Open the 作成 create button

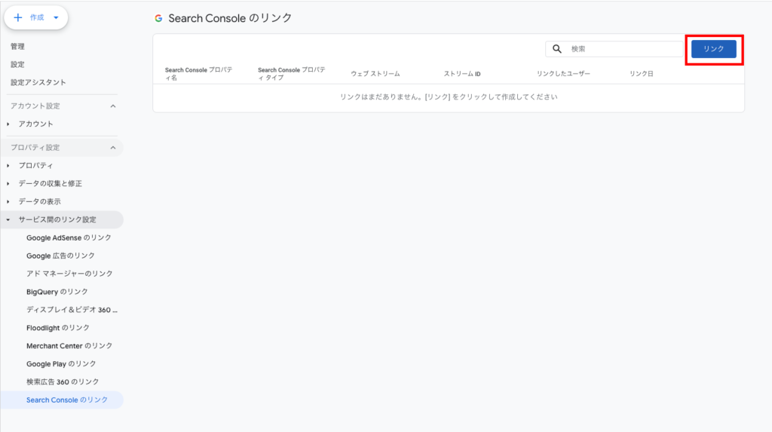(x=36, y=18)
